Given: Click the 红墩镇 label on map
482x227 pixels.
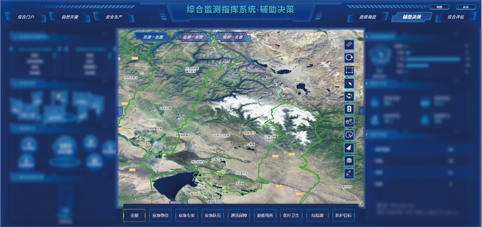Looking at the screenshot, I should point(251,144).
